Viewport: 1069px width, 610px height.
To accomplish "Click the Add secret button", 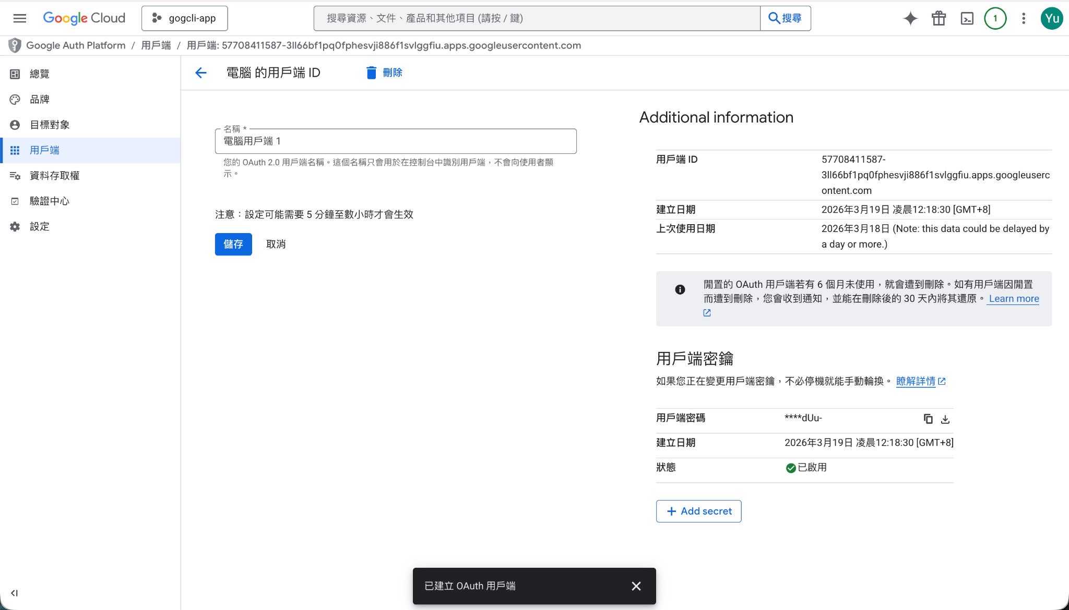I will [x=698, y=511].
